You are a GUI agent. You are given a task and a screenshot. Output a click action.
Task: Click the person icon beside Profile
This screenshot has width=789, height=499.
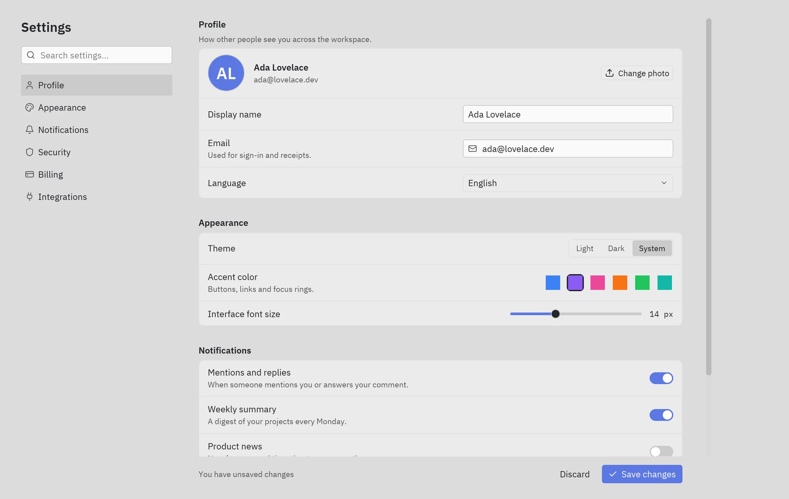(x=30, y=85)
